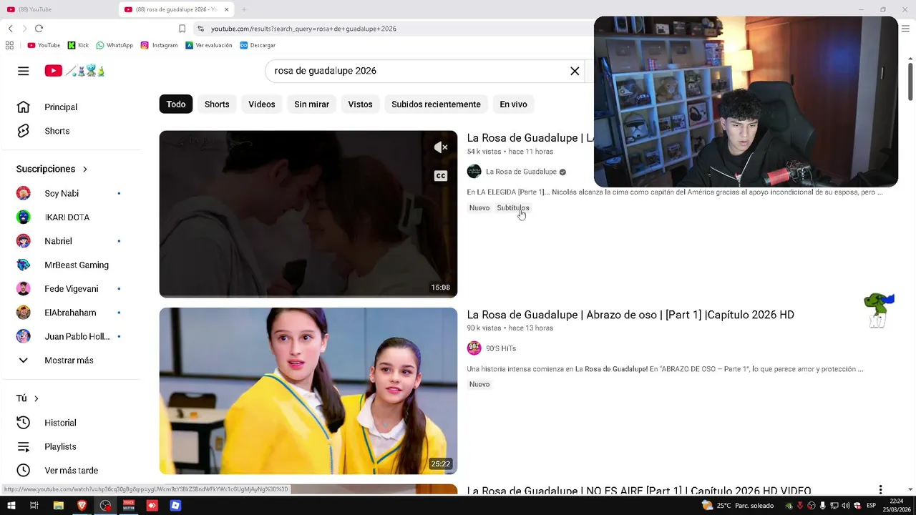The image size is (916, 515).
Task: Open Task View on the taskbar
Action: click(34, 506)
